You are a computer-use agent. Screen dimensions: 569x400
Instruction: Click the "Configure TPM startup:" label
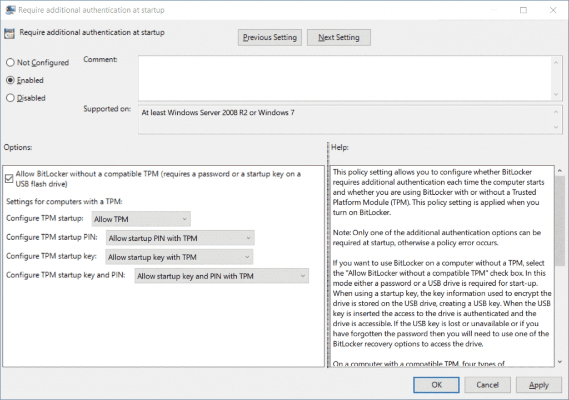coord(44,218)
